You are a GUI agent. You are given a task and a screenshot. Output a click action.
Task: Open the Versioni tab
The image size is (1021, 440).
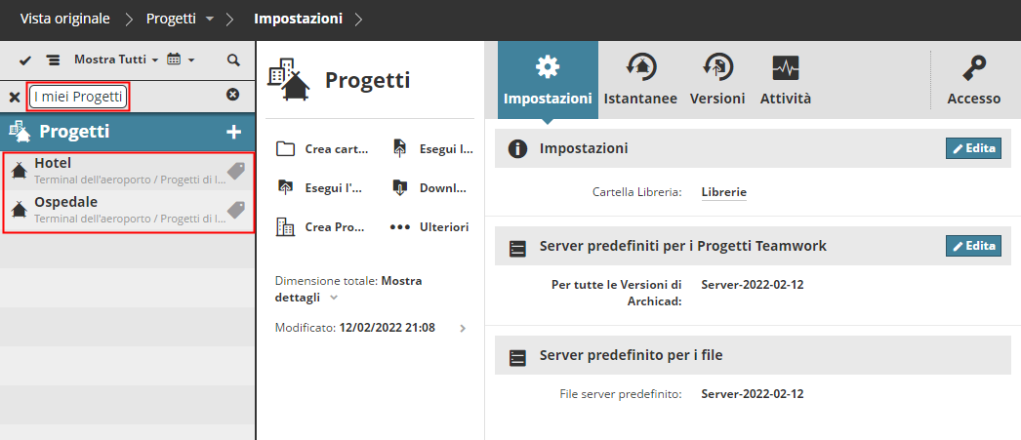[717, 80]
